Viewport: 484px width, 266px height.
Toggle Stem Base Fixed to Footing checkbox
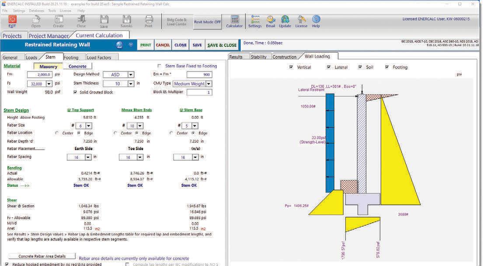[x=159, y=66]
